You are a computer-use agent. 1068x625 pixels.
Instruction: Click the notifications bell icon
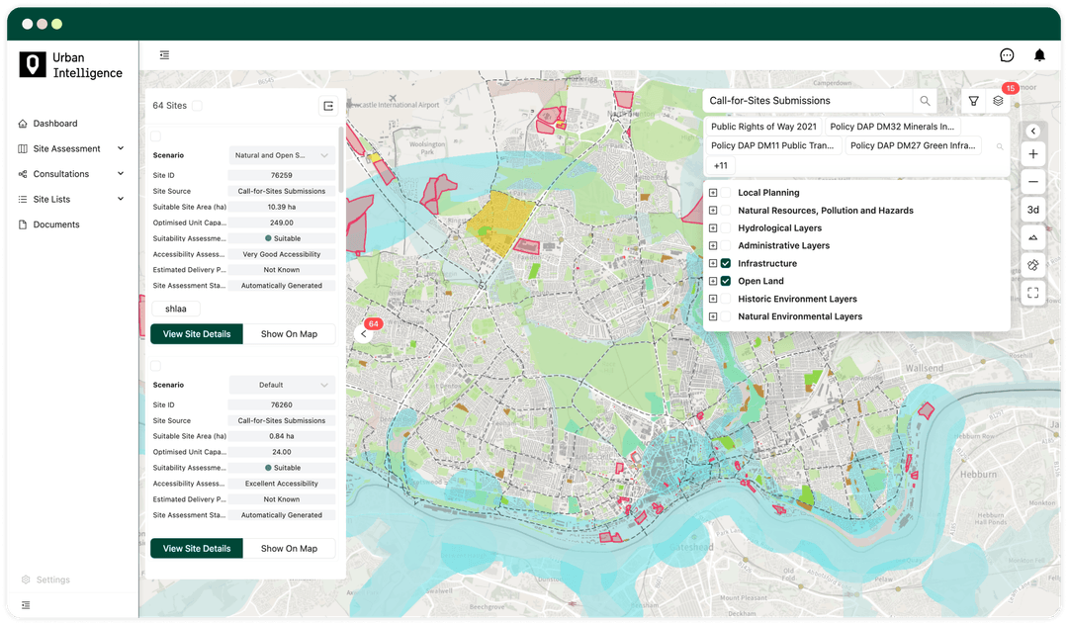pos(1039,54)
